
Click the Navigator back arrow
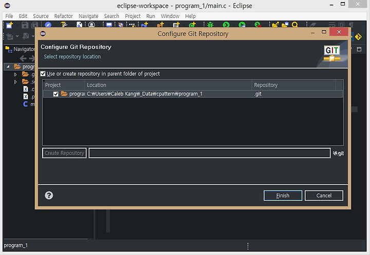click(x=23, y=58)
